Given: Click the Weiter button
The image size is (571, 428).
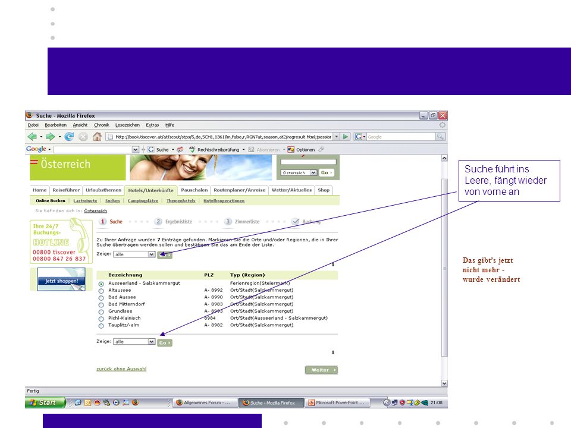Looking at the screenshot, I should click(x=321, y=370).
